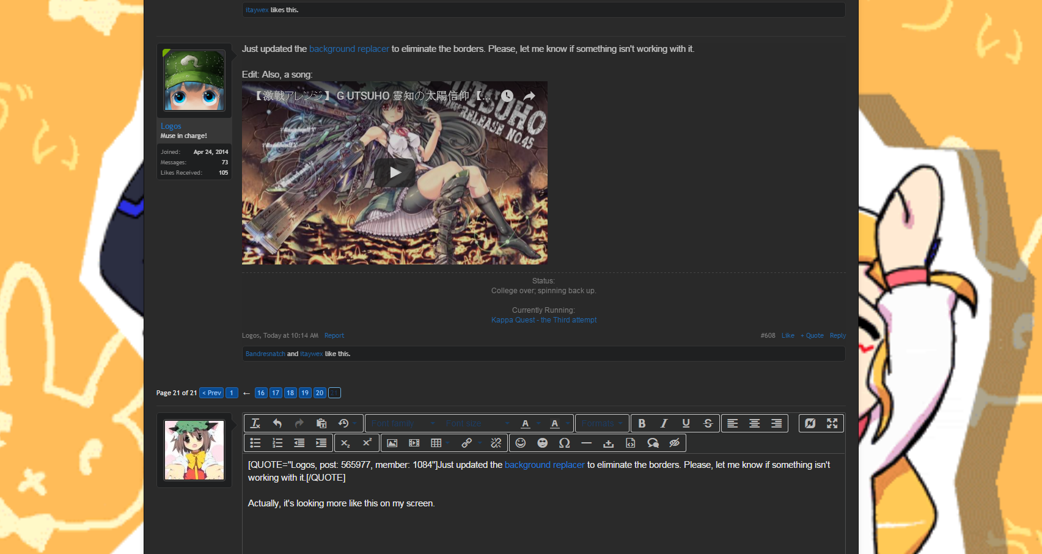This screenshot has width=1042, height=554.
Task: Undo the last edit in editor
Action: click(x=277, y=423)
